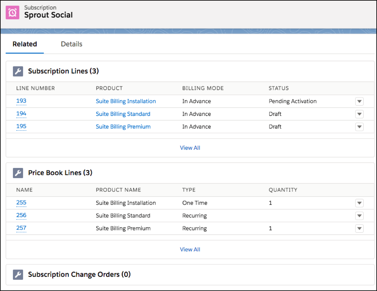The height and width of the screenshot is (291, 377).
Task: Open the Suite Billing Standard product link
Action: (x=123, y=114)
